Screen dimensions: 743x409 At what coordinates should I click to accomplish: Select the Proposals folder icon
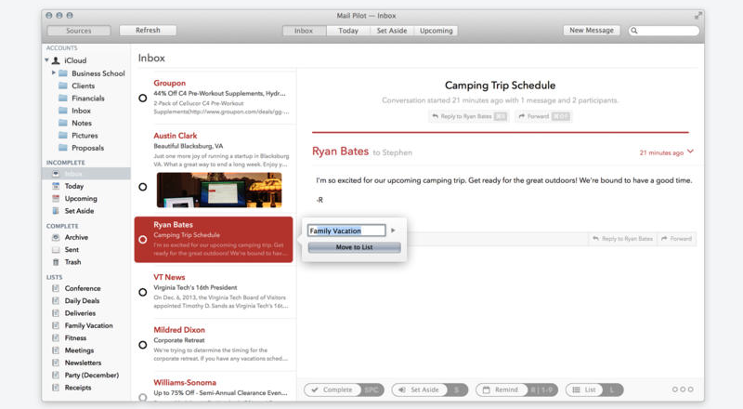tap(62, 148)
